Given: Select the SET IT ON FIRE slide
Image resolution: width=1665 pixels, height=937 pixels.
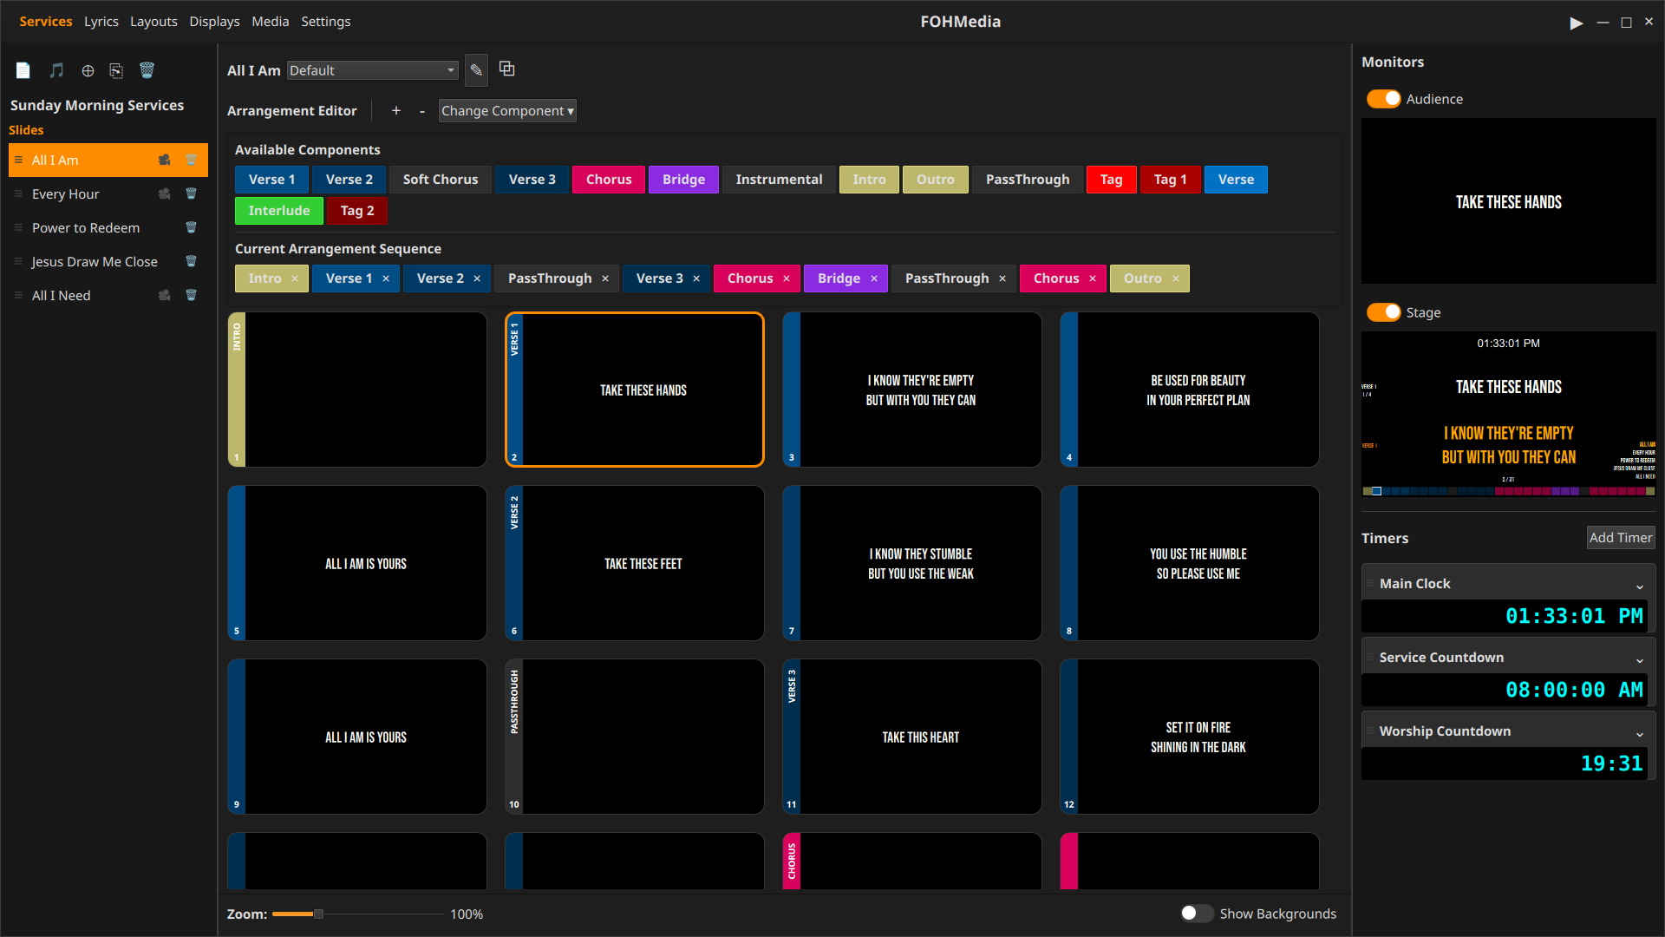Looking at the screenshot, I should (1190, 737).
